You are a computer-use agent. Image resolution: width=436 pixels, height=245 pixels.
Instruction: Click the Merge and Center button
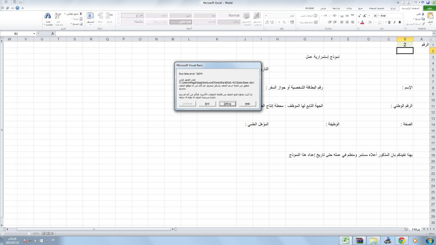[308, 23]
